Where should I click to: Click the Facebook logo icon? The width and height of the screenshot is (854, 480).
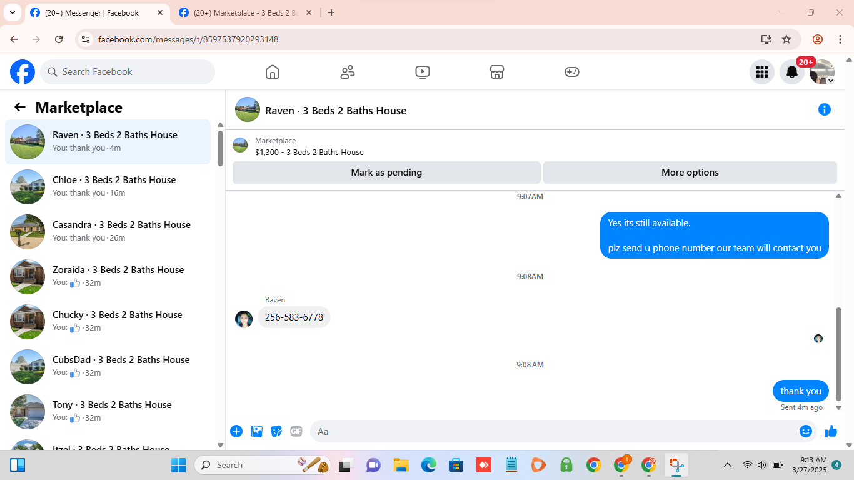click(23, 72)
